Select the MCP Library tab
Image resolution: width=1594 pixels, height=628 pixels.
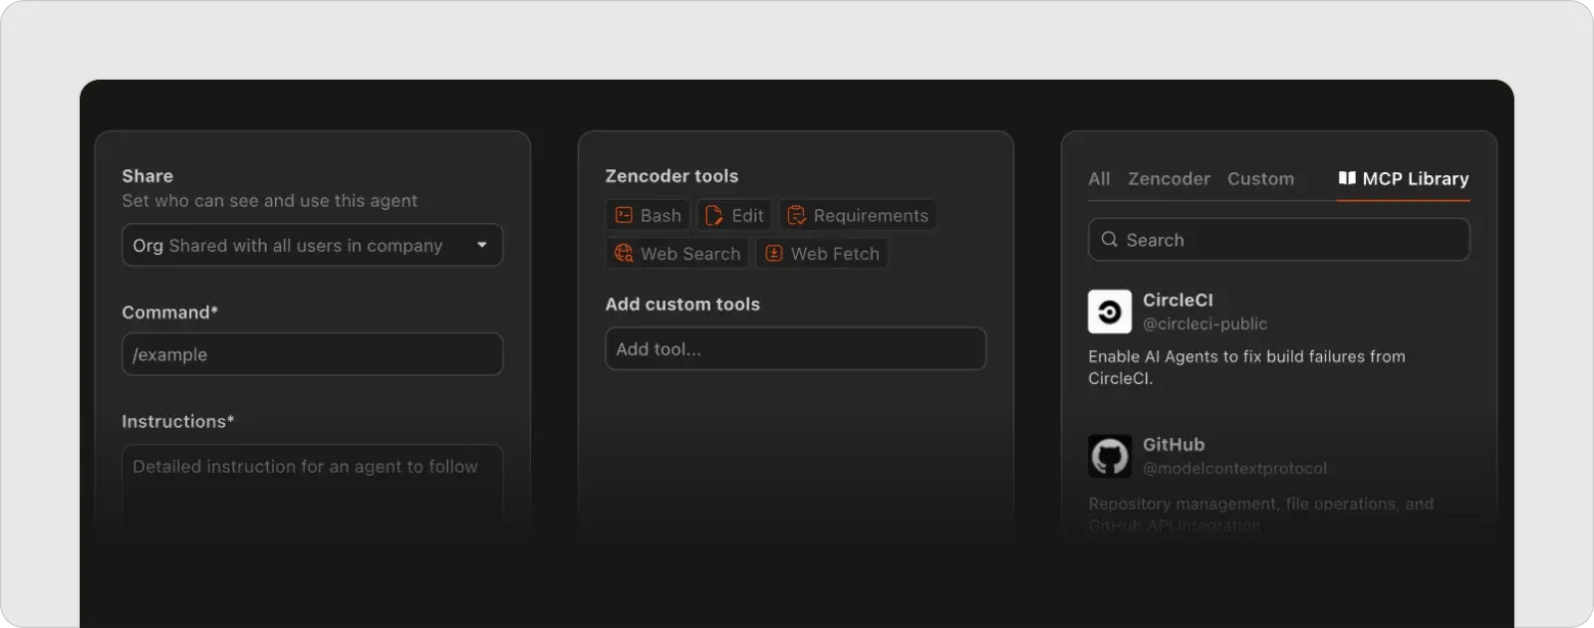pos(1415,179)
